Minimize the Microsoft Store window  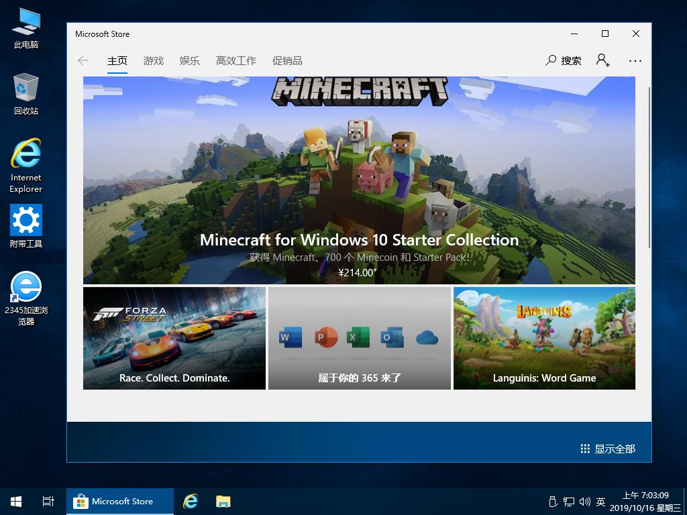pyautogui.click(x=574, y=34)
